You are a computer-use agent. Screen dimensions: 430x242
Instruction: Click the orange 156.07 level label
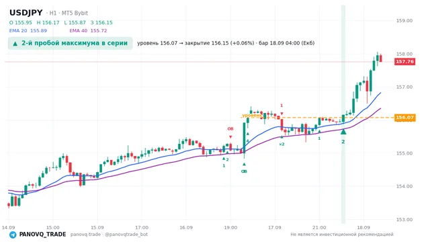(404, 118)
